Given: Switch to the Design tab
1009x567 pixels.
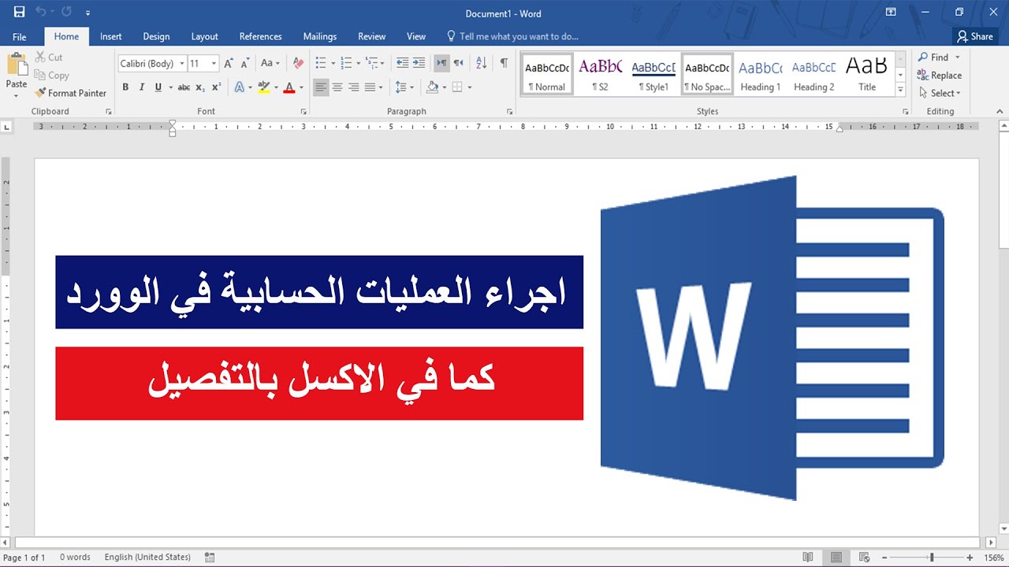Looking at the screenshot, I should click(156, 36).
